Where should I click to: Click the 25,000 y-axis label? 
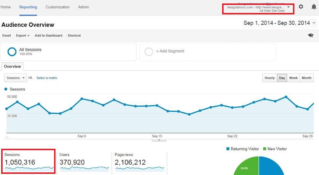click(x=12, y=116)
